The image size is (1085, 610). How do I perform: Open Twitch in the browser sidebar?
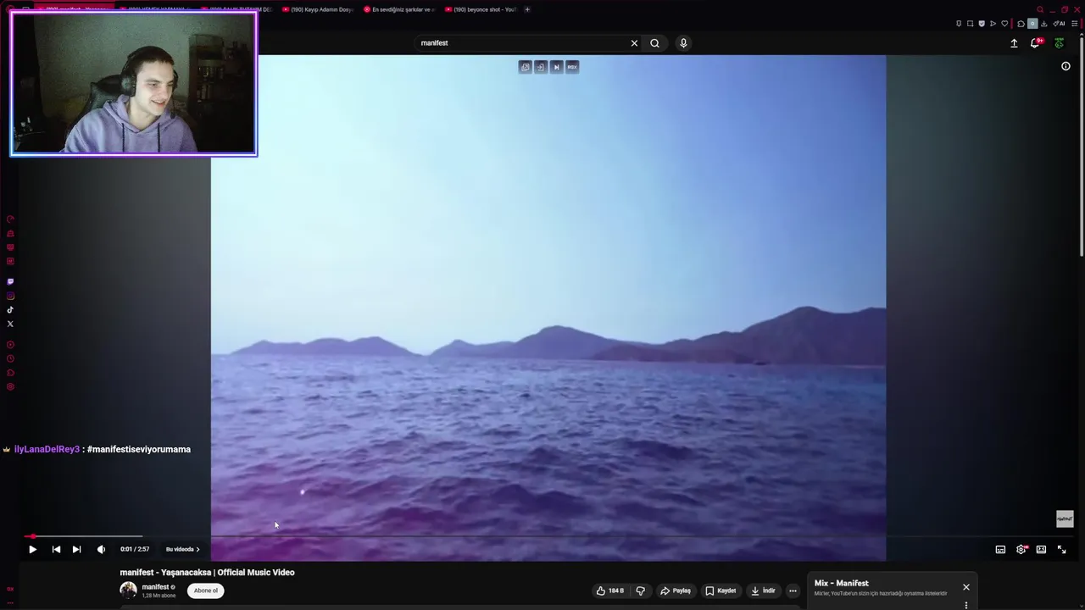tap(10, 282)
